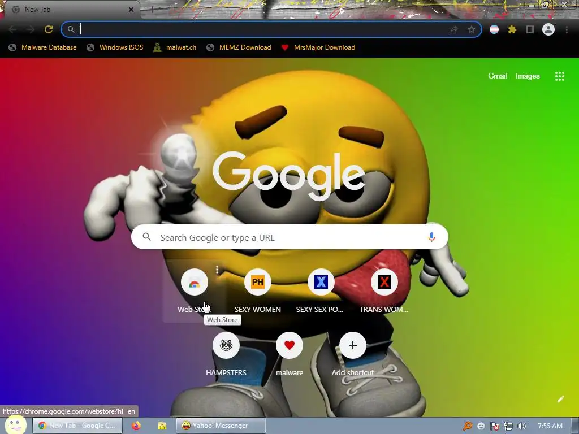The height and width of the screenshot is (434, 579).
Task: Open the SEXY WOMEN shortcut tile
Action: pyautogui.click(x=257, y=291)
